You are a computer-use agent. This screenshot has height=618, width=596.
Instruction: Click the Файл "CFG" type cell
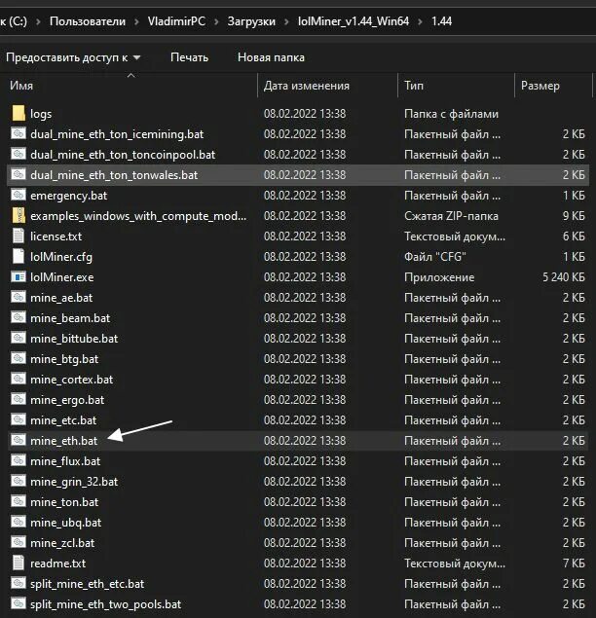(x=435, y=257)
